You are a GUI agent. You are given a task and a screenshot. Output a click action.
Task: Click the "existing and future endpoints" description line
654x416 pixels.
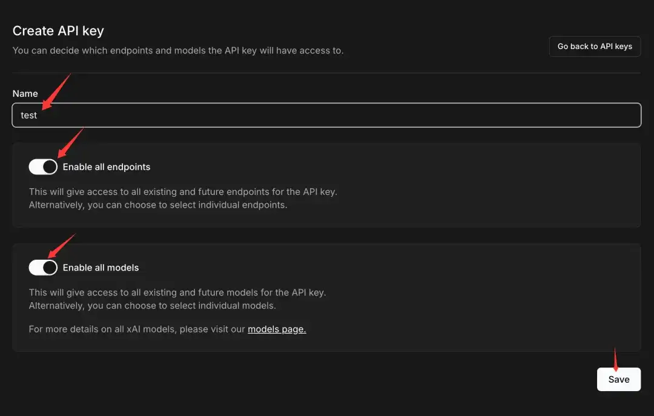point(183,191)
